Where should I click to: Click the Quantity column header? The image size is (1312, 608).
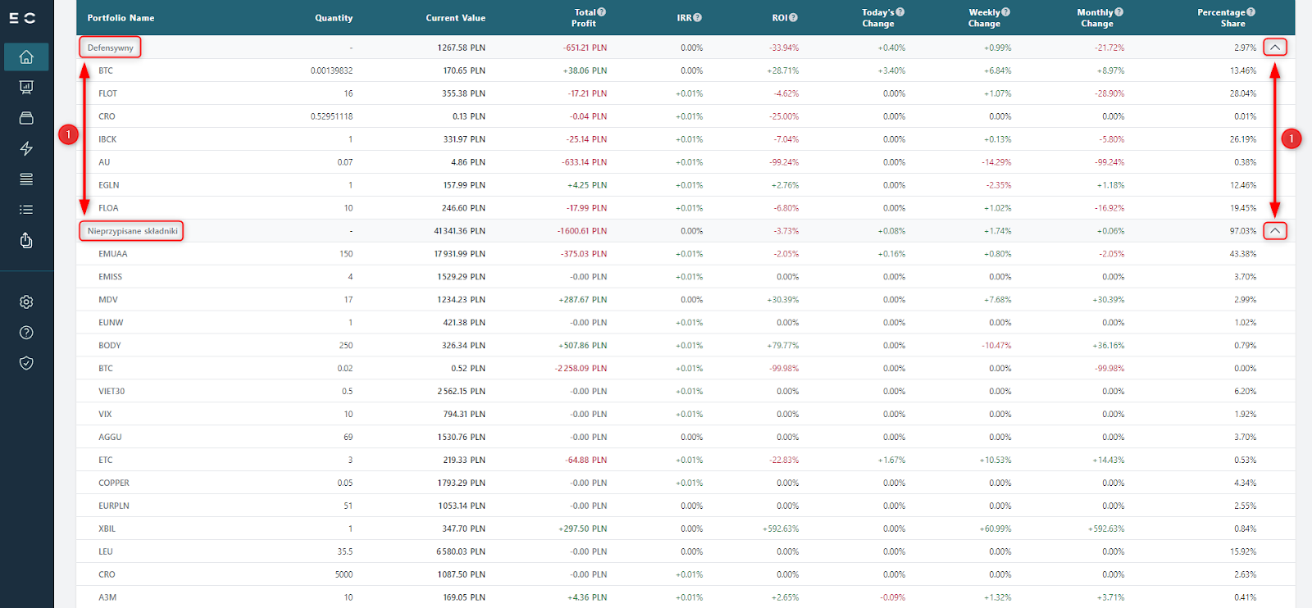point(334,18)
